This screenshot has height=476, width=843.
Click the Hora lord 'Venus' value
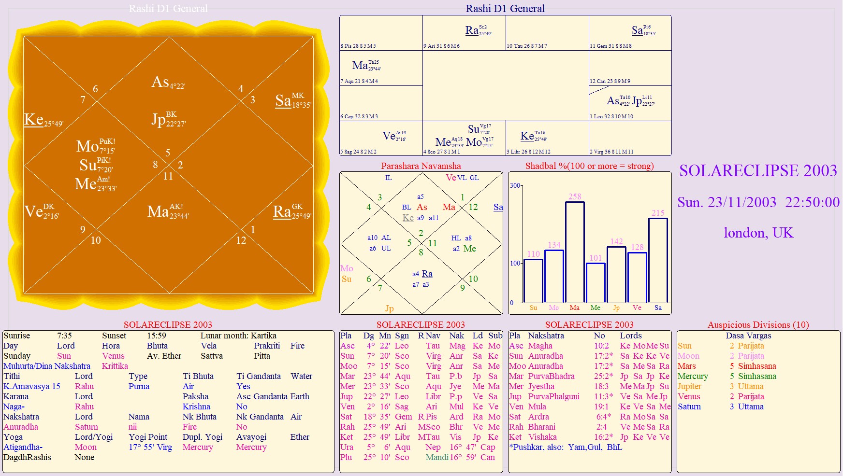click(113, 356)
